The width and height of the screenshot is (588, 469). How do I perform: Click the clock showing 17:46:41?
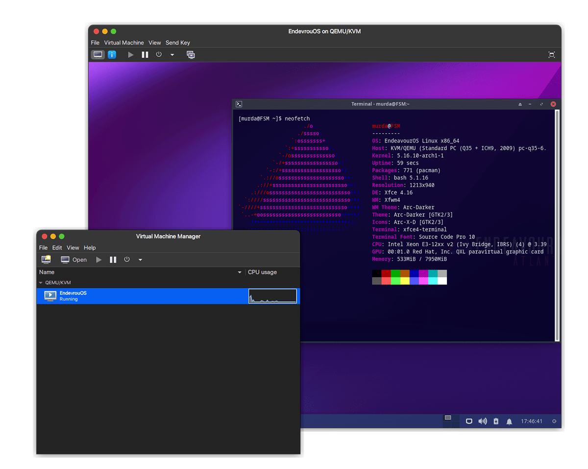[532, 421]
